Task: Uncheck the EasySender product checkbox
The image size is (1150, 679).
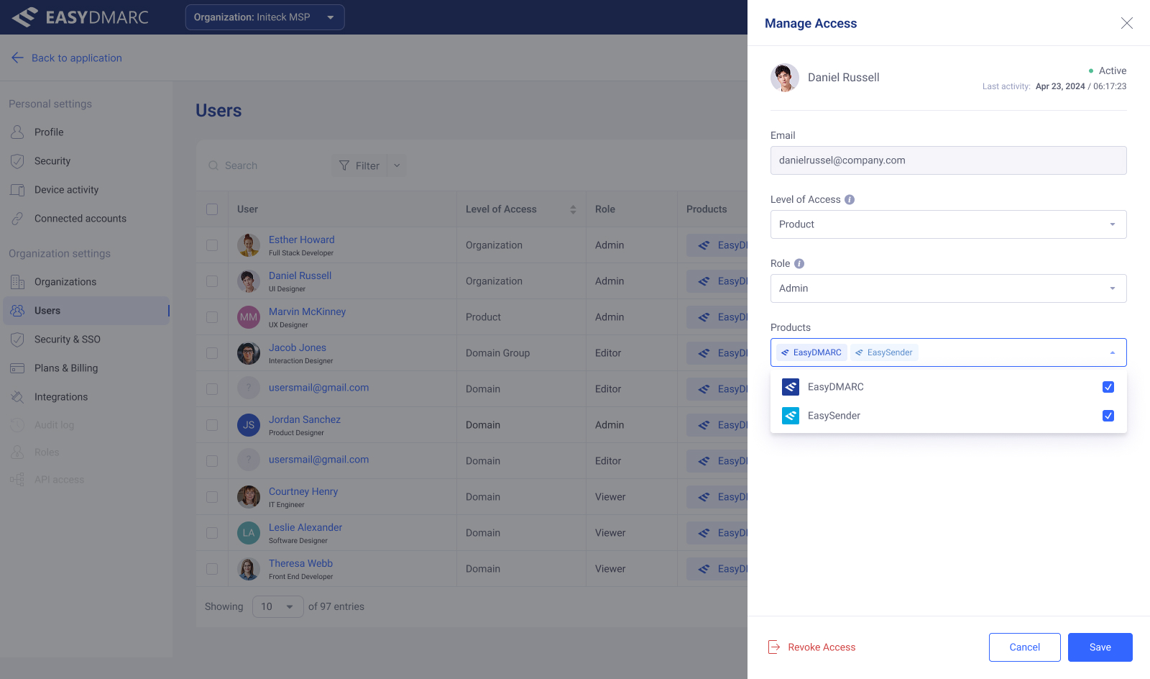Action: (1108, 416)
